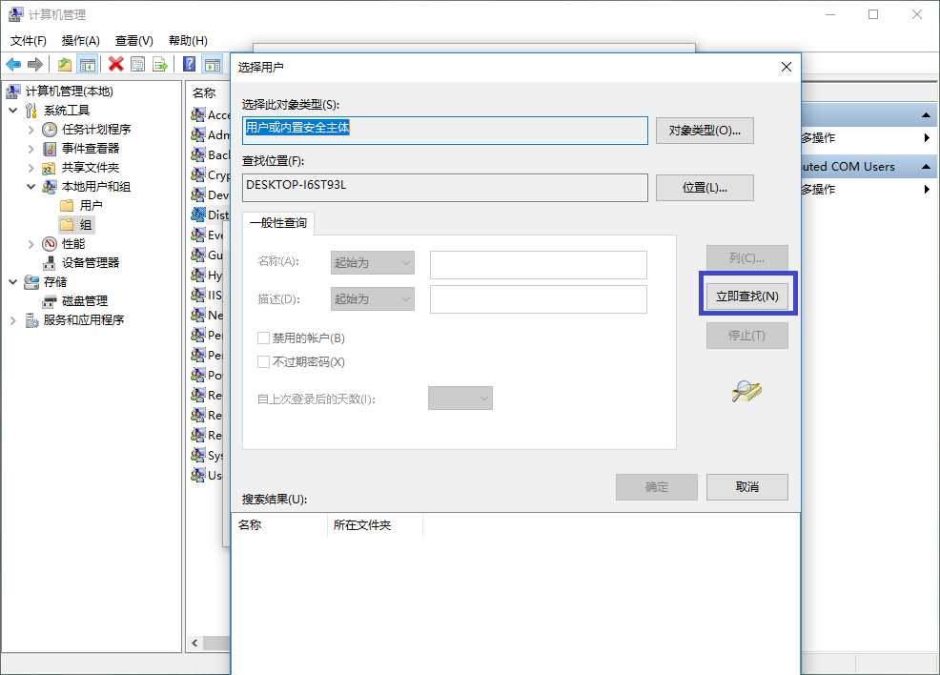Collapse the 系统工具 node
This screenshot has width=940, height=675.
click(13, 111)
